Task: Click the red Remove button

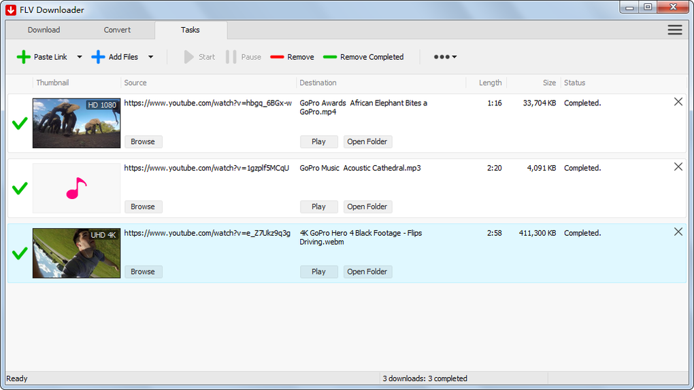Action: (x=292, y=57)
